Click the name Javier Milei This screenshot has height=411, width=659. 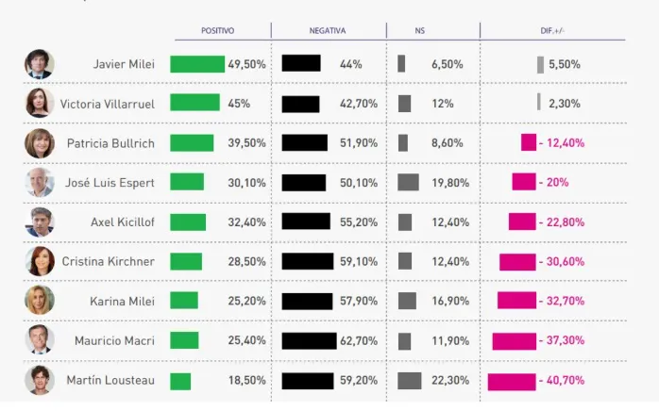pos(124,64)
